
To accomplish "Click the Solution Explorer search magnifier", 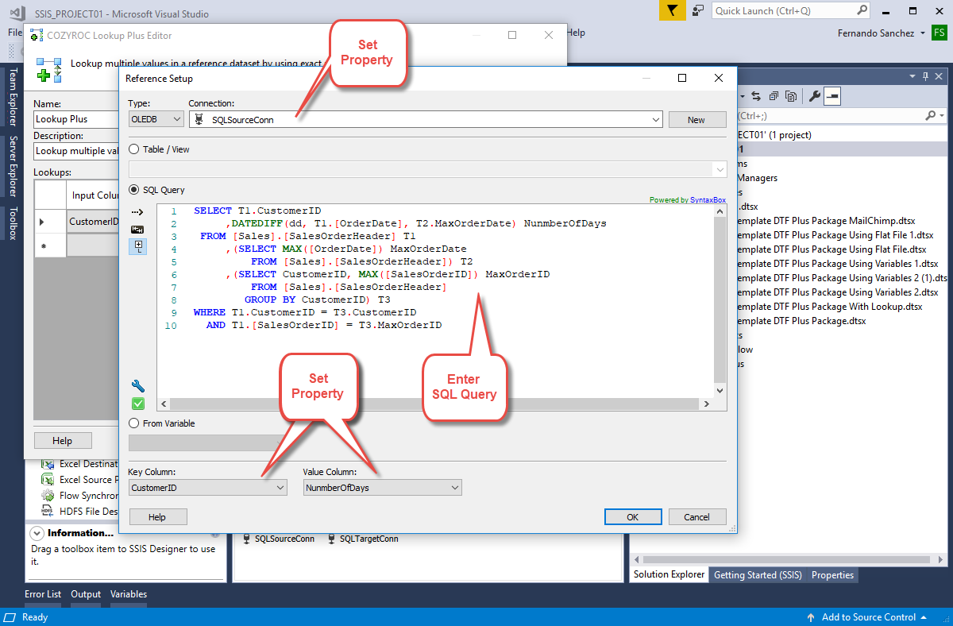I will (x=930, y=115).
